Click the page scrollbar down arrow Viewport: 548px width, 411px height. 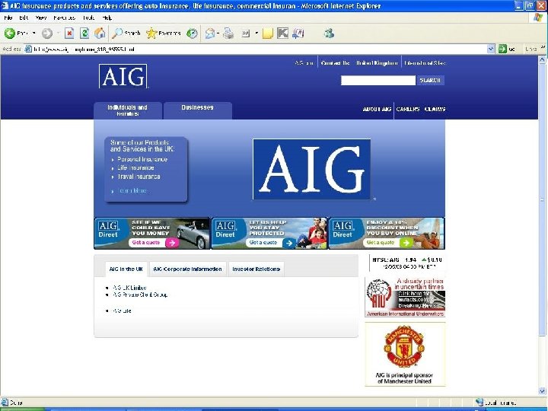[542, 391]
